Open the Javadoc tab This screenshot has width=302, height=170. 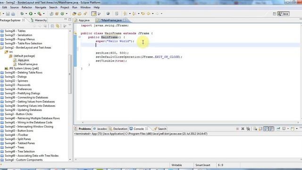(x=100, y=129)
